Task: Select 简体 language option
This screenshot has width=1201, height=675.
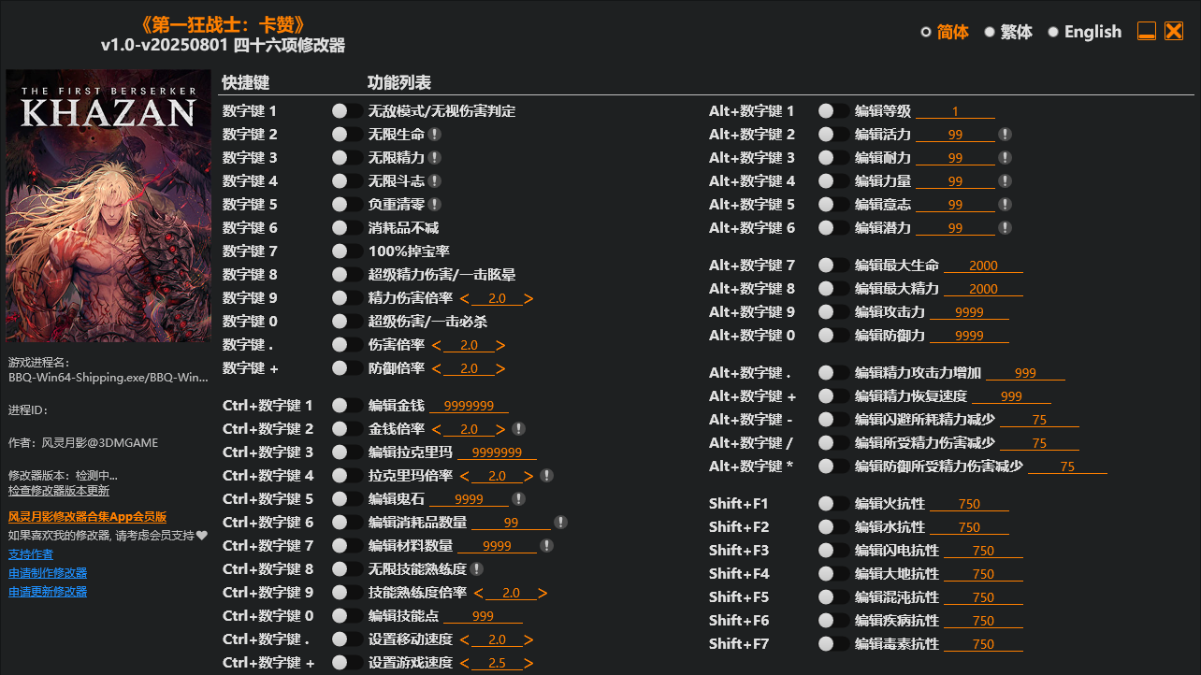Action: pos(945,32)
